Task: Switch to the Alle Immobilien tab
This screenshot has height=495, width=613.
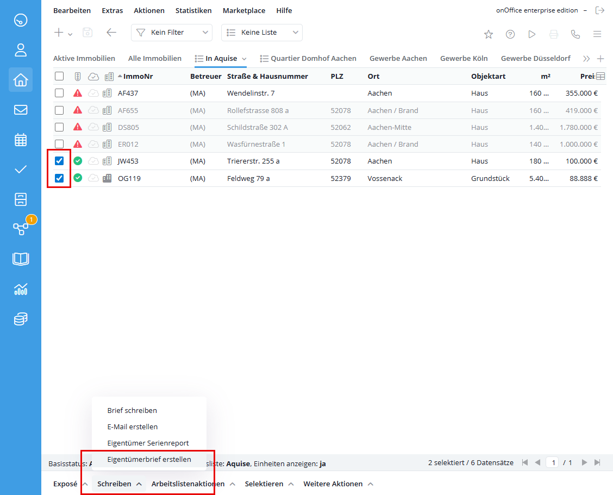Action: 155,58
